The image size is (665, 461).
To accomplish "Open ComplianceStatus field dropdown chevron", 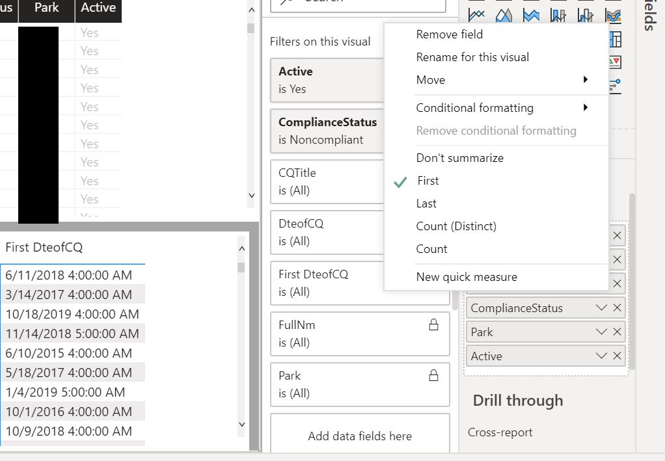I will click(601, 308).
